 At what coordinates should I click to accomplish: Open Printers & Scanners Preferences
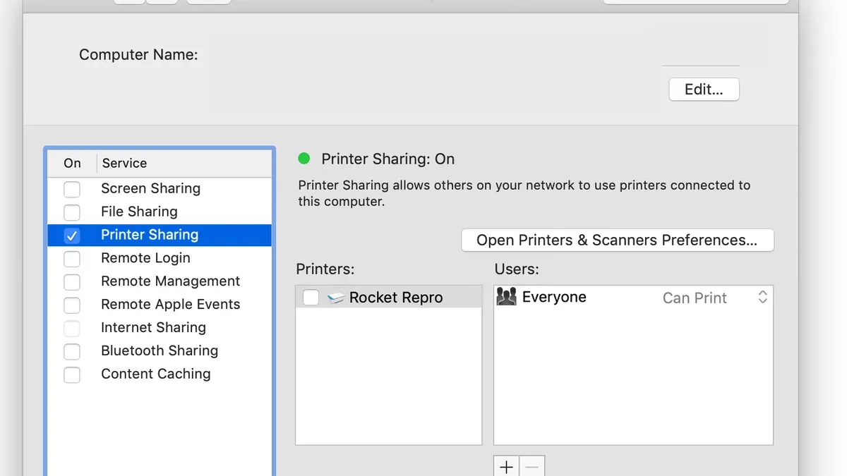[618, 240]
